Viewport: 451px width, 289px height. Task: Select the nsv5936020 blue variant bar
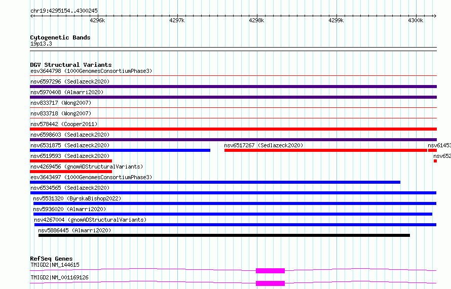[233, 214]
